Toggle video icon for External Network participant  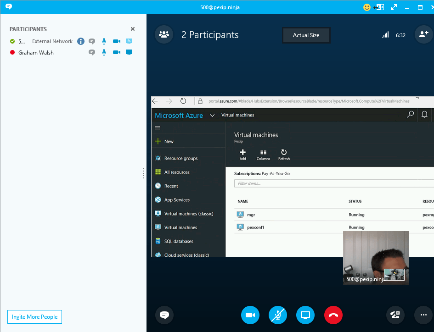tap(117, 41)
